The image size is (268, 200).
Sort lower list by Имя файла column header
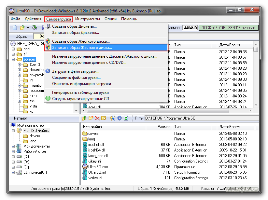click(113, 127)
